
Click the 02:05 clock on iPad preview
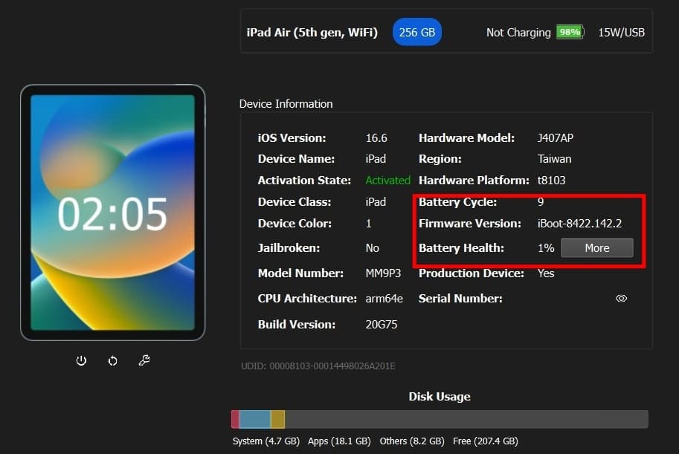112,214
